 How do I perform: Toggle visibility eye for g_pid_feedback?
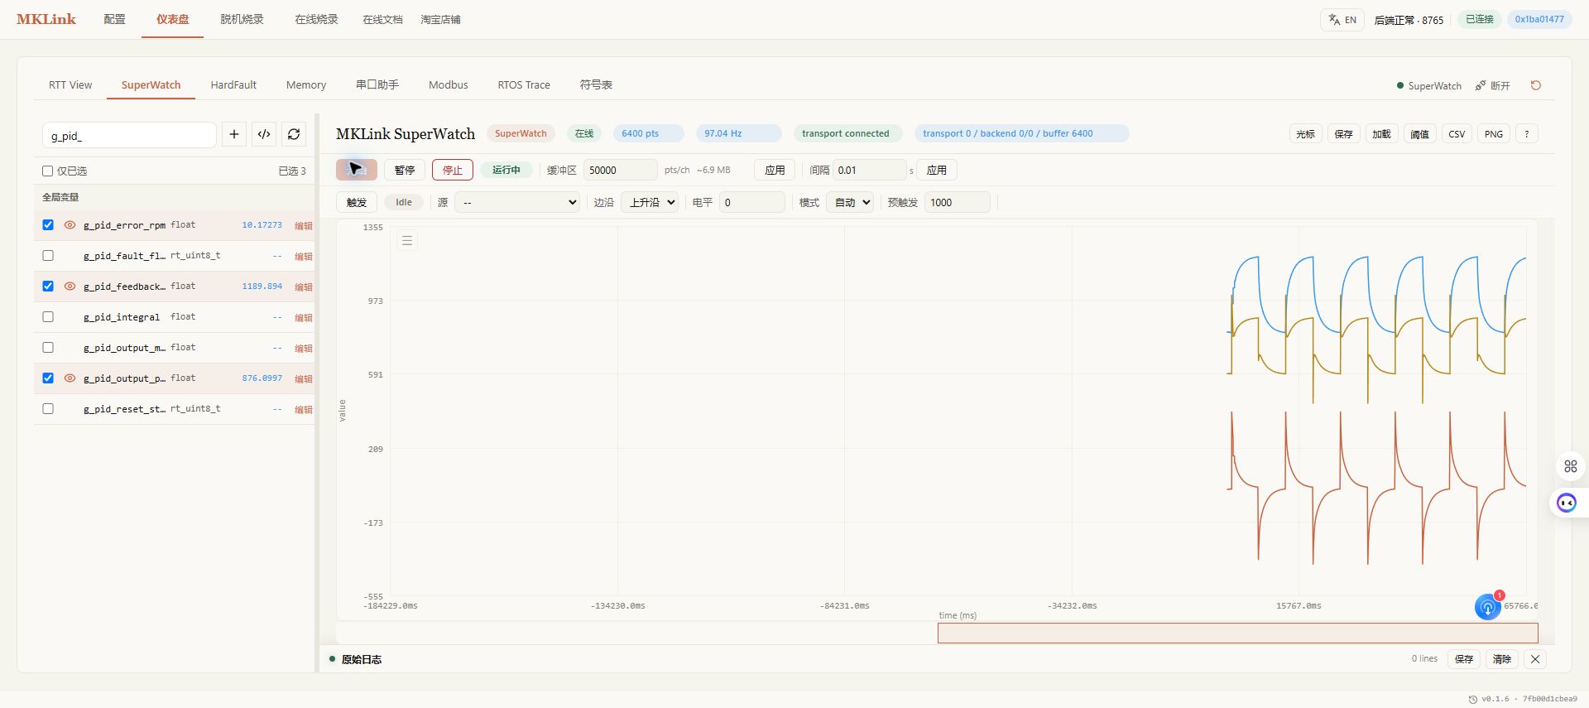click(70, 287)
